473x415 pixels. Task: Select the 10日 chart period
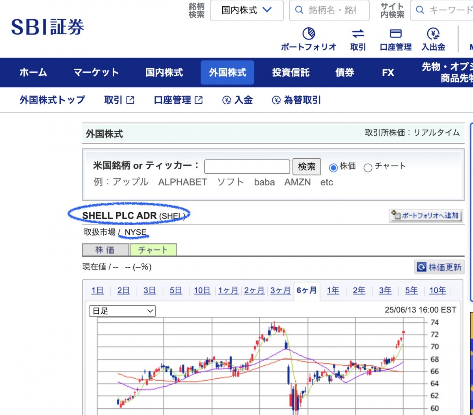tap(202, 291)
